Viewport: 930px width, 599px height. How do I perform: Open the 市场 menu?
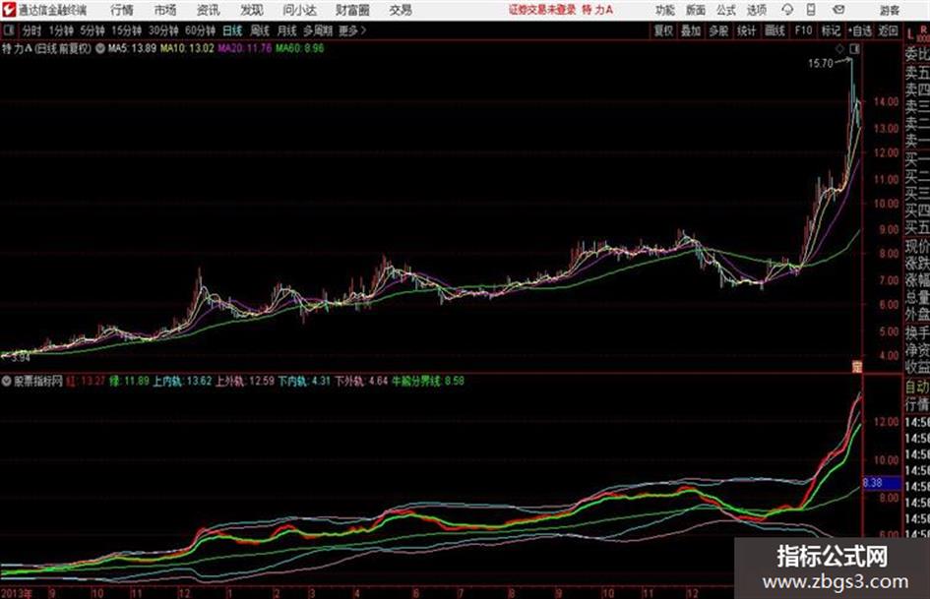pyautogui.click(x=165, y=10)
